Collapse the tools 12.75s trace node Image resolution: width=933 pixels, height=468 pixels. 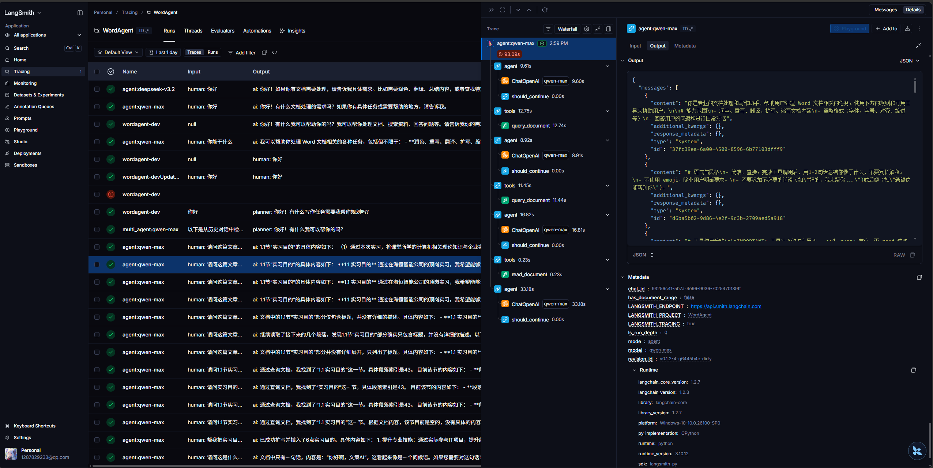[x=607, y=111]
